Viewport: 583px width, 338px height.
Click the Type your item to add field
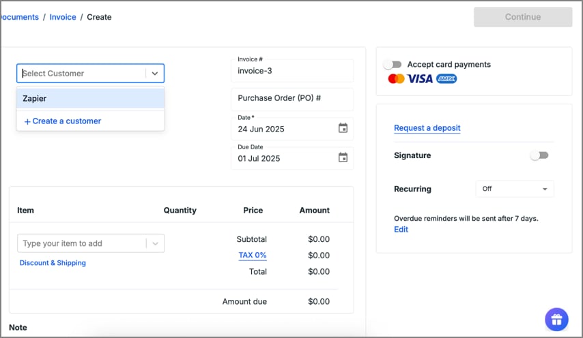point(91,243)
